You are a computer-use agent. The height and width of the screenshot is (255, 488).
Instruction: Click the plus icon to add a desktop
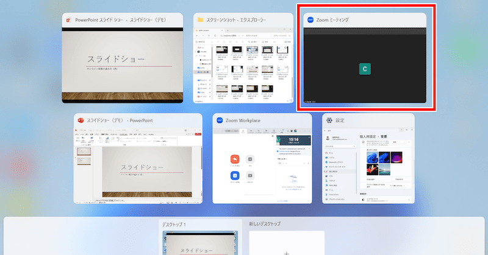point(286,250)
